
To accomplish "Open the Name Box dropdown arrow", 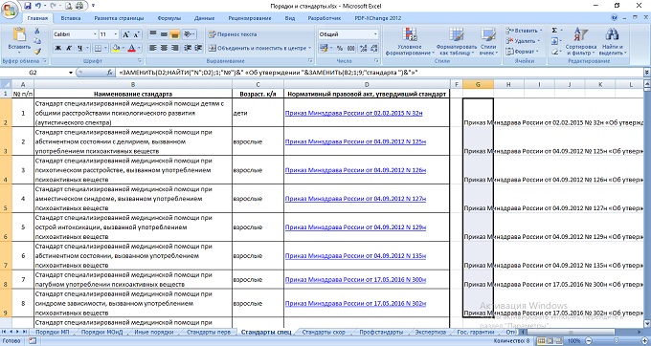I will pyautogui.click(x=71, y=73).
